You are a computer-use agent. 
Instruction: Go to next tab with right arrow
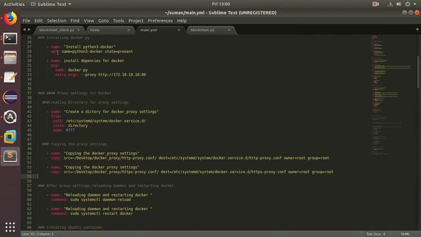click(x=29, y=30)
